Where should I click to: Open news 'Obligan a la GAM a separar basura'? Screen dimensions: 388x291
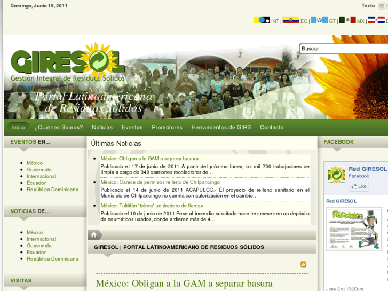149,159
